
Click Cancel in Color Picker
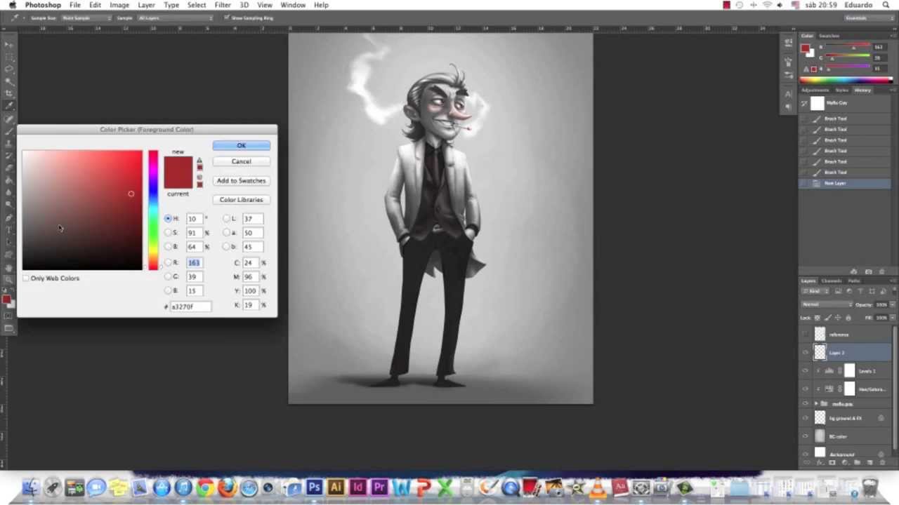coord(241,161)
